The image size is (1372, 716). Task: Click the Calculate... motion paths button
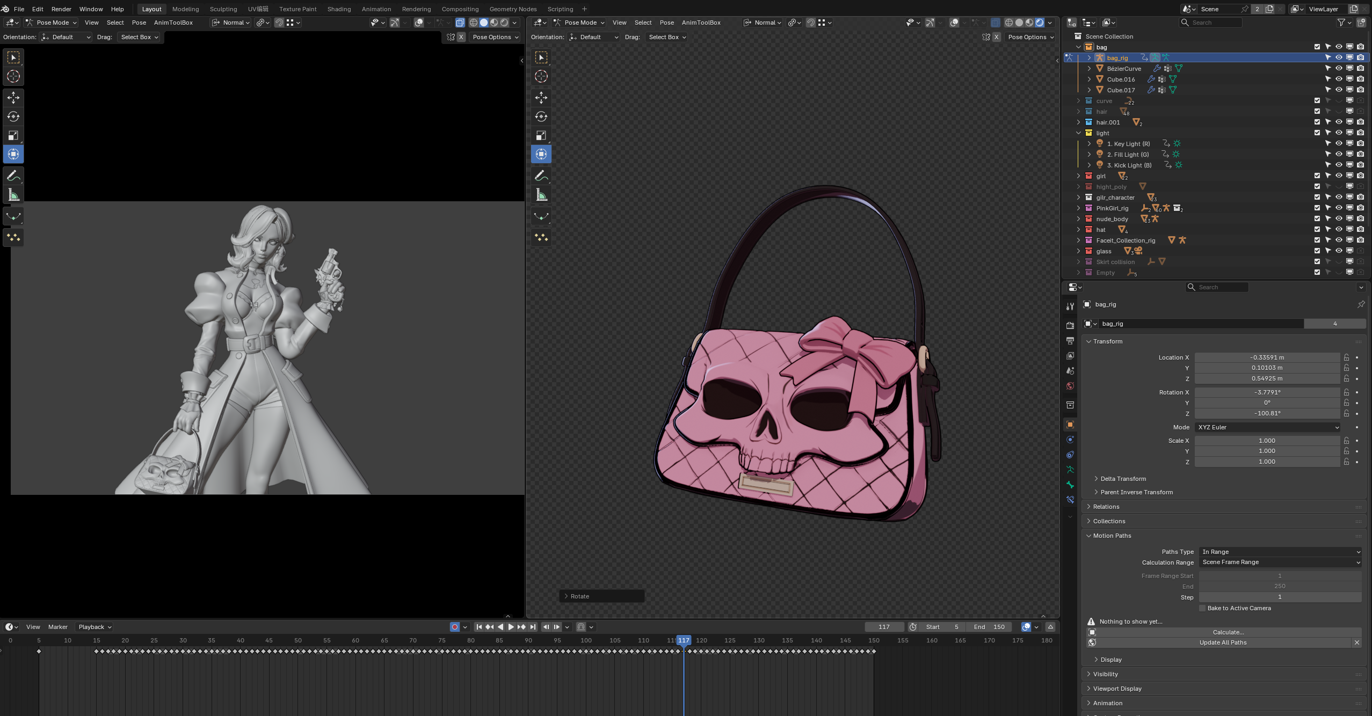1228,632
